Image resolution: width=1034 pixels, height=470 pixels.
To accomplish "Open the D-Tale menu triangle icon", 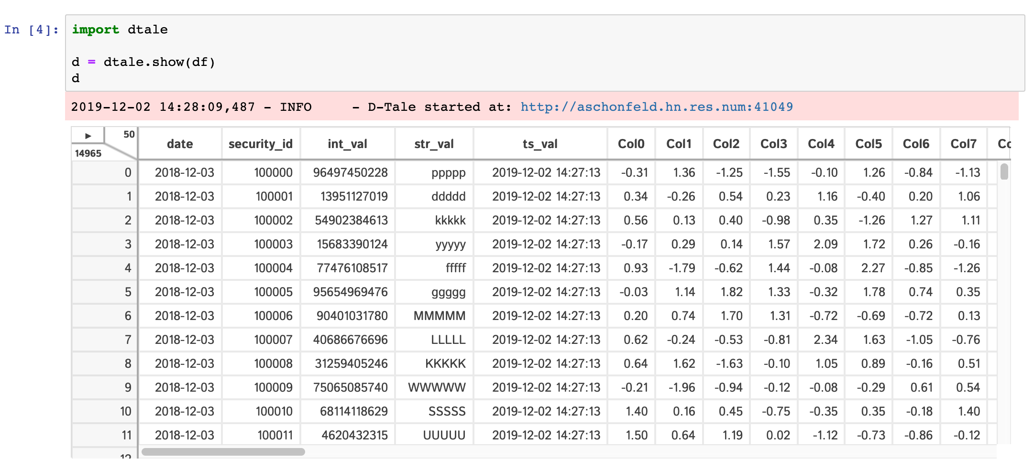I will (x=88, y=136).
